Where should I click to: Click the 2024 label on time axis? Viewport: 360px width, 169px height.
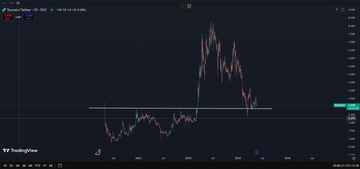pos(188,158)
